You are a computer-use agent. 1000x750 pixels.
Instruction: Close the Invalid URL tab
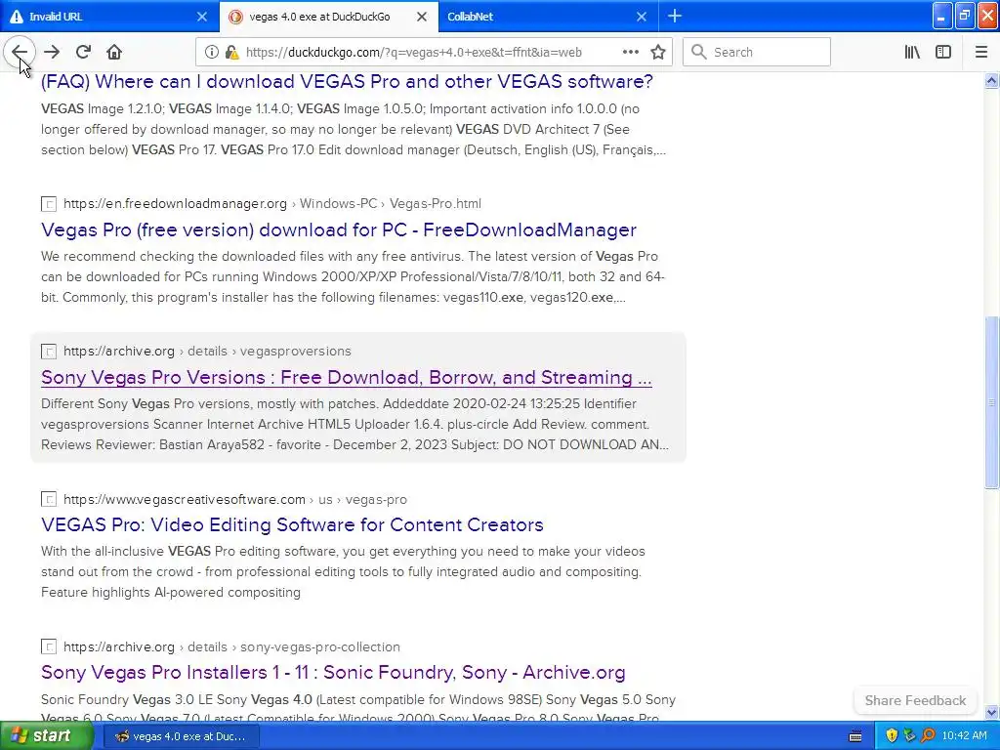pyautogui.click(x=202, y=17)
